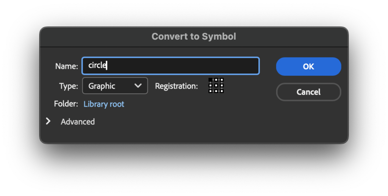Click the Folder: label

click(x=66, y=104)
